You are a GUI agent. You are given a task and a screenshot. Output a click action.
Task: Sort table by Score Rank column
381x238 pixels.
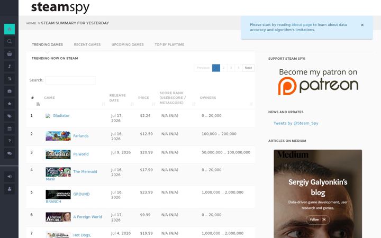tap(177, 98)
